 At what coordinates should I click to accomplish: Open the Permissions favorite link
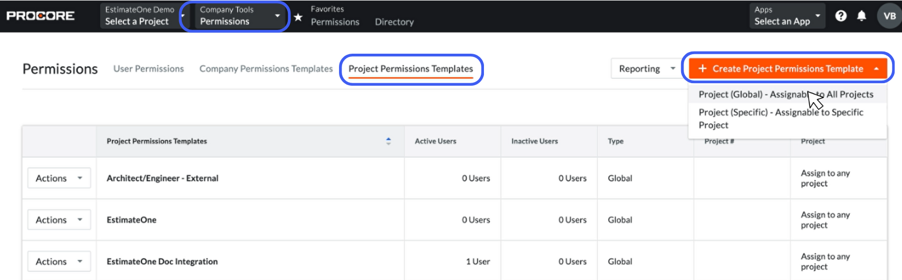(x=335, y=22)
